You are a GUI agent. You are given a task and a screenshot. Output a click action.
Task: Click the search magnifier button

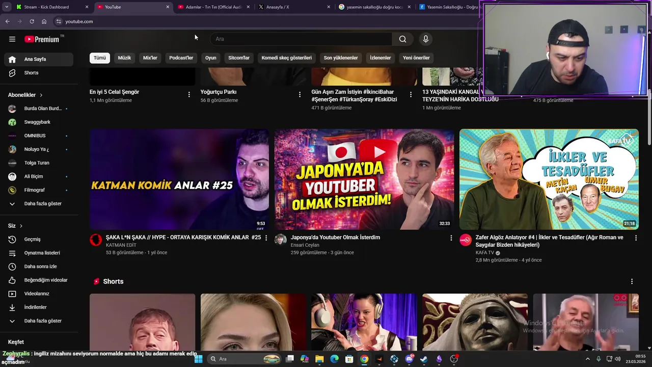point(402,39)
